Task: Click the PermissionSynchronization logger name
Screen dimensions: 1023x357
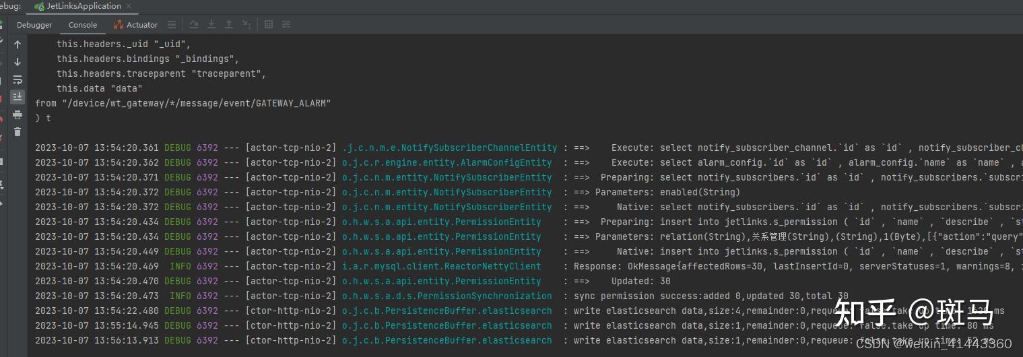Action: (447, 296)
